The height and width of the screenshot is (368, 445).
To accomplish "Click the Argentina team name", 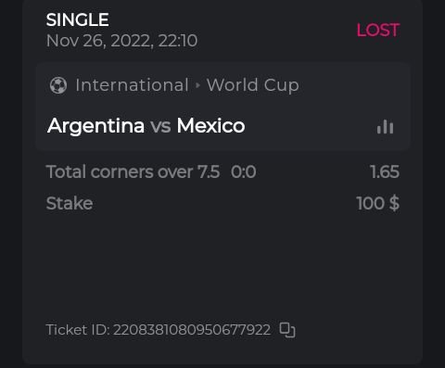I will pyautogui.click(x=95, y=126).
